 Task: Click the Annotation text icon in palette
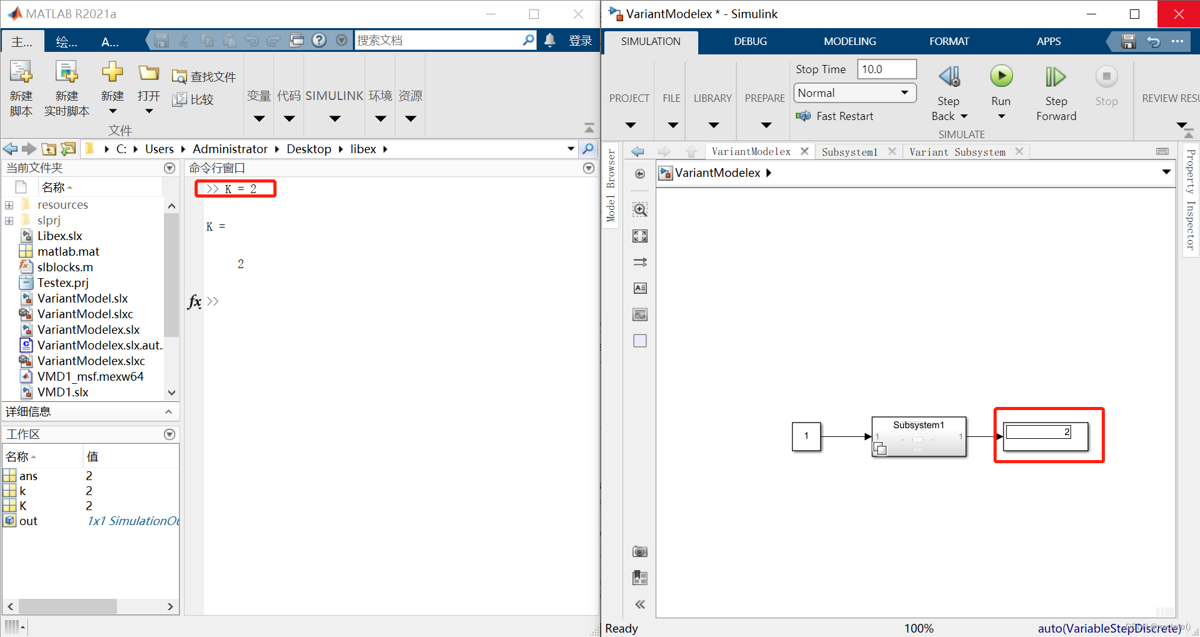click(x=640, y=288)
